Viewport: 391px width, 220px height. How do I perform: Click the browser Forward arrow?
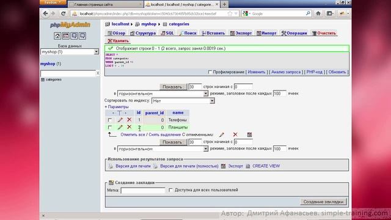point(53,13)
